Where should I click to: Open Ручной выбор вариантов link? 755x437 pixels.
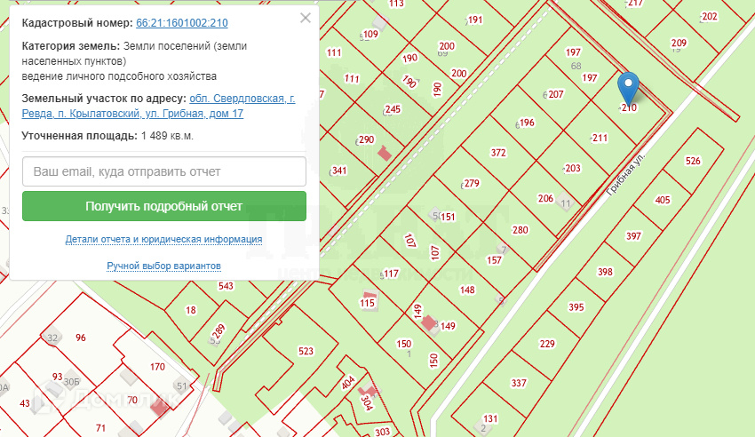(163, 266)
